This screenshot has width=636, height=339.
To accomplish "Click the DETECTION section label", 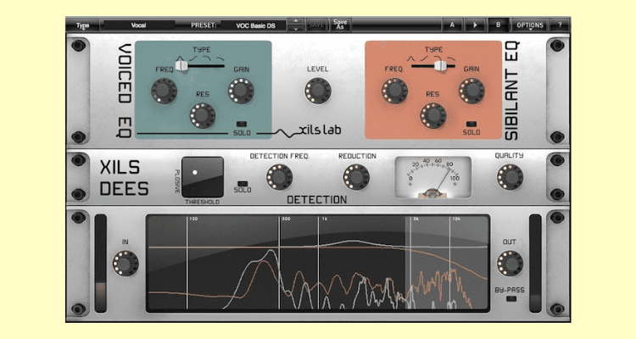I will [x=317, y=199].
